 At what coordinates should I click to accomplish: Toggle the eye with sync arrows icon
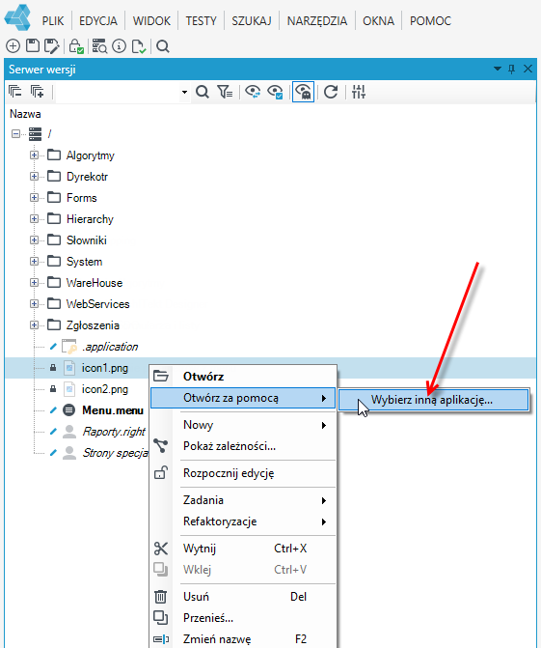tap(253, 92)
